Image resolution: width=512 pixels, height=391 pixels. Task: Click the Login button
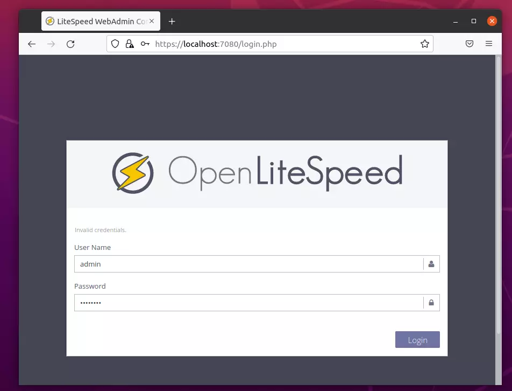click(x=417, y=340)
